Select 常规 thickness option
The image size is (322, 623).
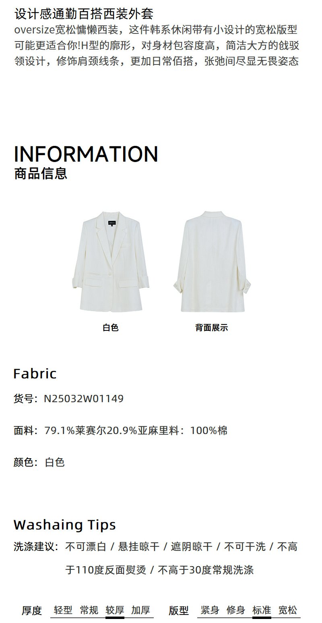pos(89,610)
